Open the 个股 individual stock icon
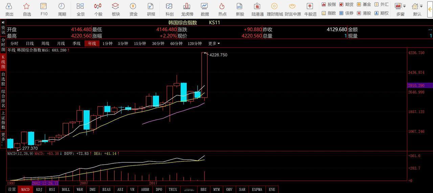The image size is (433, 193). click(x=98, y=9)
